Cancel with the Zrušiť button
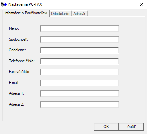The height and width of the screenshot is (134, 147). [x=131, y=127]
